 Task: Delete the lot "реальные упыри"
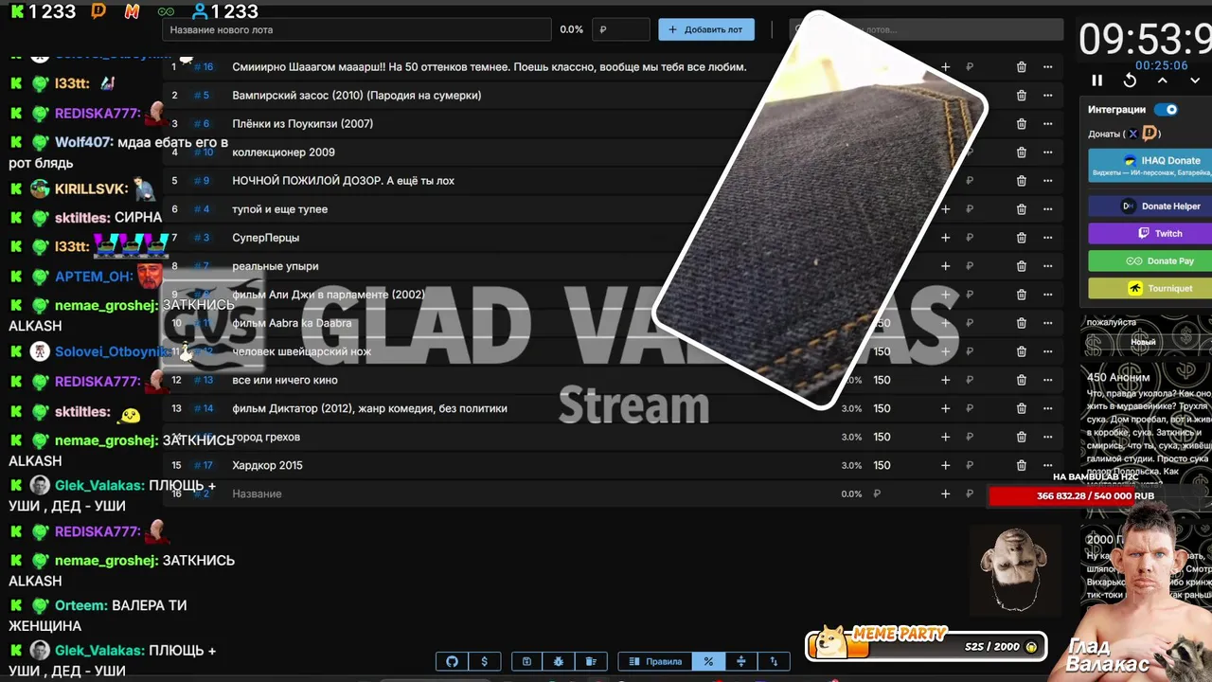[x=1021, y=266]
